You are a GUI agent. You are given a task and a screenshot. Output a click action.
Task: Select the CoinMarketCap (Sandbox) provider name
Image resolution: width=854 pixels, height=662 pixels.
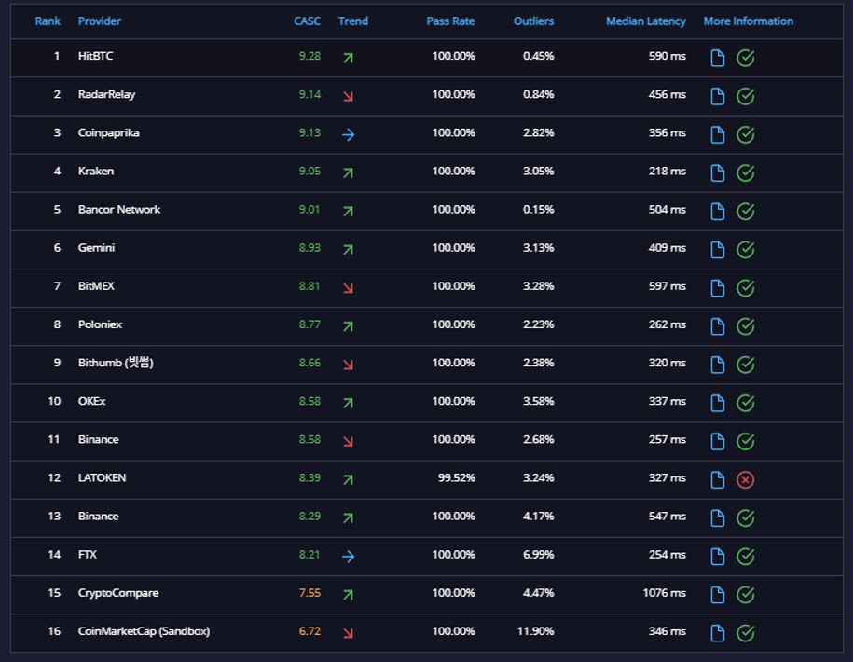click(144, 631)
